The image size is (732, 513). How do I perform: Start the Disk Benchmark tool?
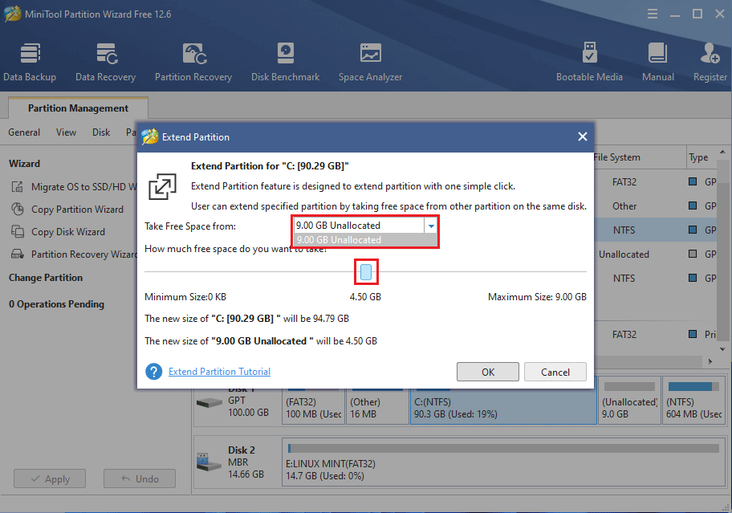click(285, 63)
